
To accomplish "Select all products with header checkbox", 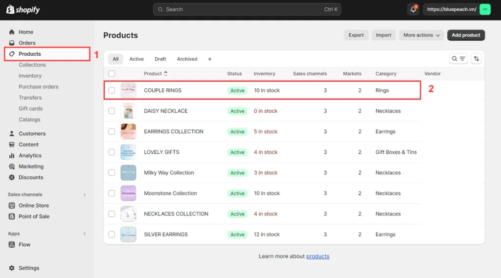I will [x=112, y=74].
